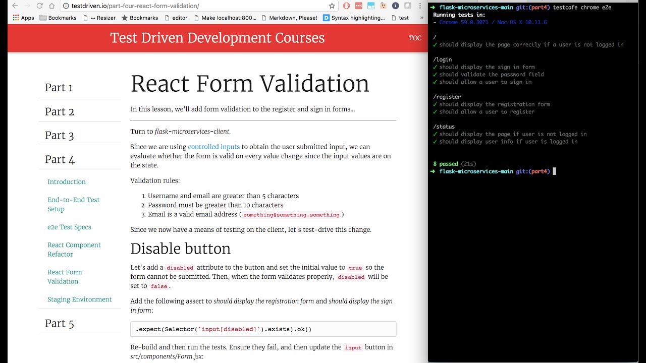Click the address bar URL field

click(x=199, y=6)
